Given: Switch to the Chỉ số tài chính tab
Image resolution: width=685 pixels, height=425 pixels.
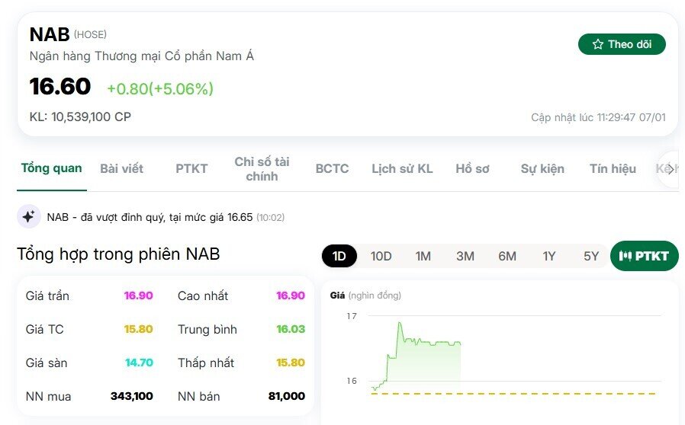Looking at the screenshot, I should click(262, 169).
